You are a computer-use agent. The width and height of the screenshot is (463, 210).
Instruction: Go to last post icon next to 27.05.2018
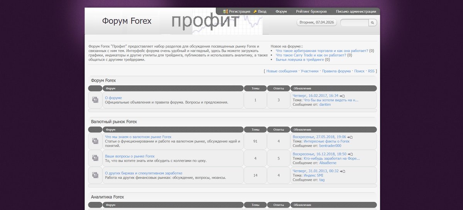tap(350, 137)
